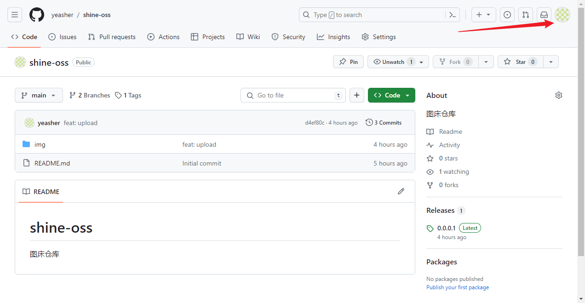Image resolution: width=585 pixels, height=303 pixels.
Task: Open commit hash d4ef80c
Action: (315, 123)
